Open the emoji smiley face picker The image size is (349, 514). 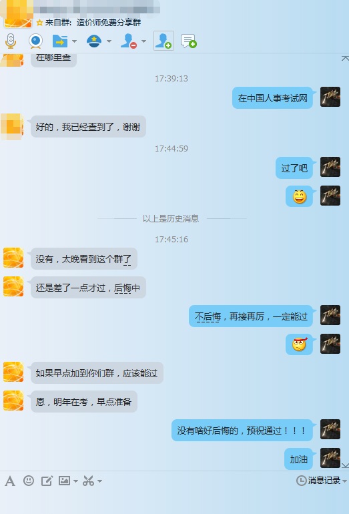(x=29, y=481)
